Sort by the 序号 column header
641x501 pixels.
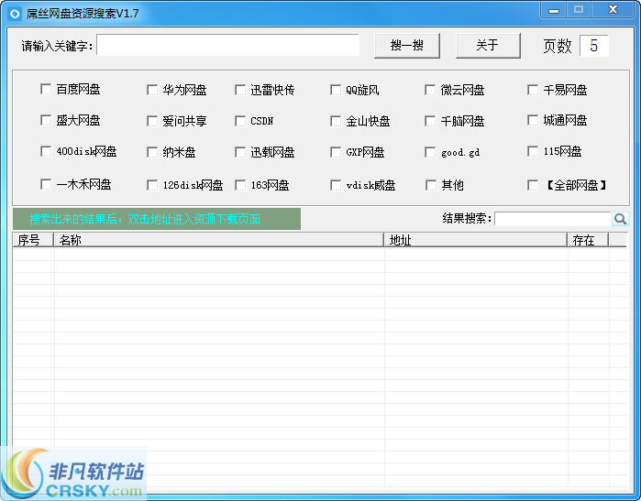coord(33,240)
